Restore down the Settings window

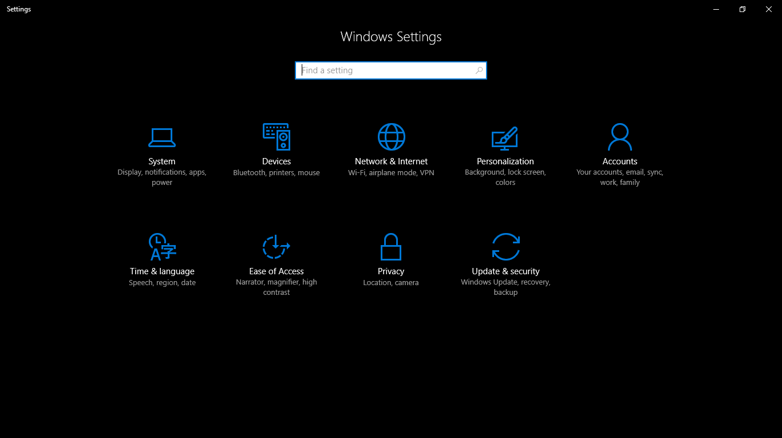point(742,9)
